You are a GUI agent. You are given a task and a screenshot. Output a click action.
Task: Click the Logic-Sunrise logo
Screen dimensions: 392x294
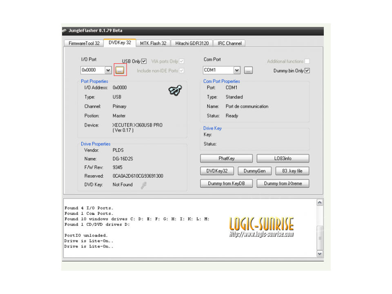point(261,224)
